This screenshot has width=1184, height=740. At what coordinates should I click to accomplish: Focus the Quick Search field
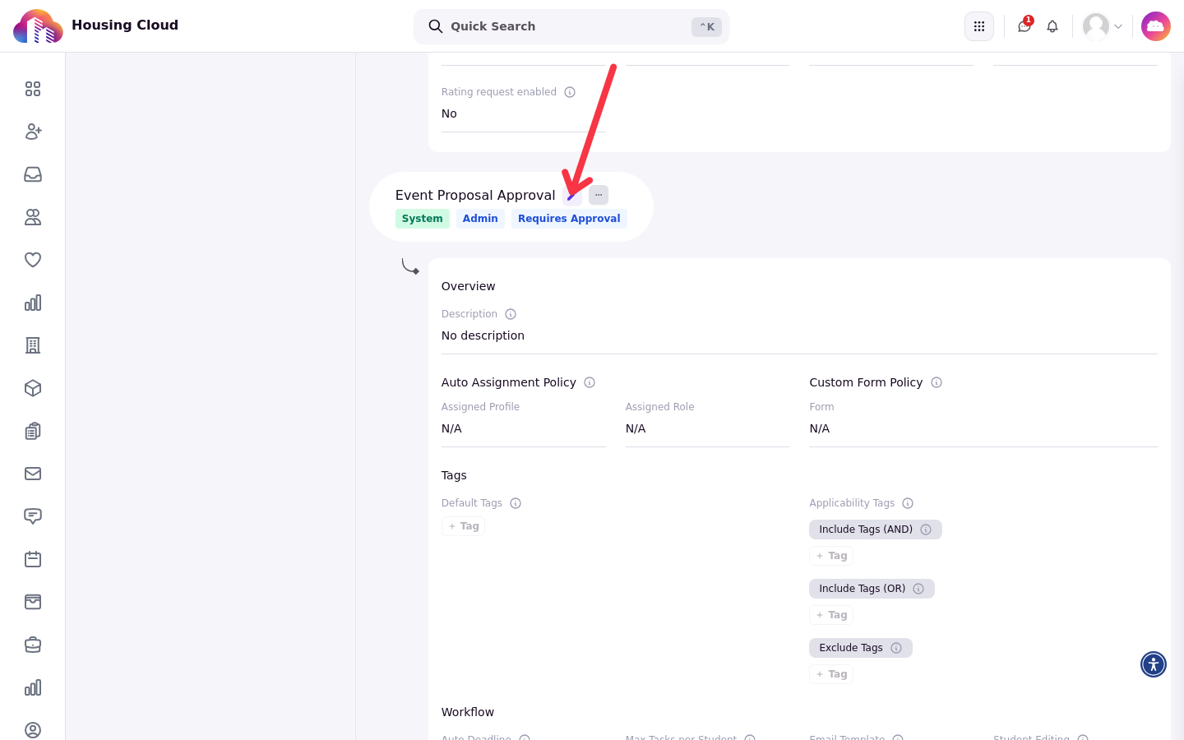tap(571, 26)
